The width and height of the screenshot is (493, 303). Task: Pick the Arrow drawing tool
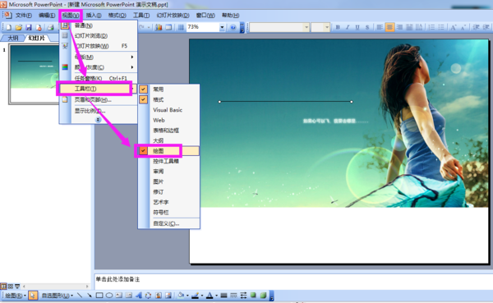(x=90, y=295)
